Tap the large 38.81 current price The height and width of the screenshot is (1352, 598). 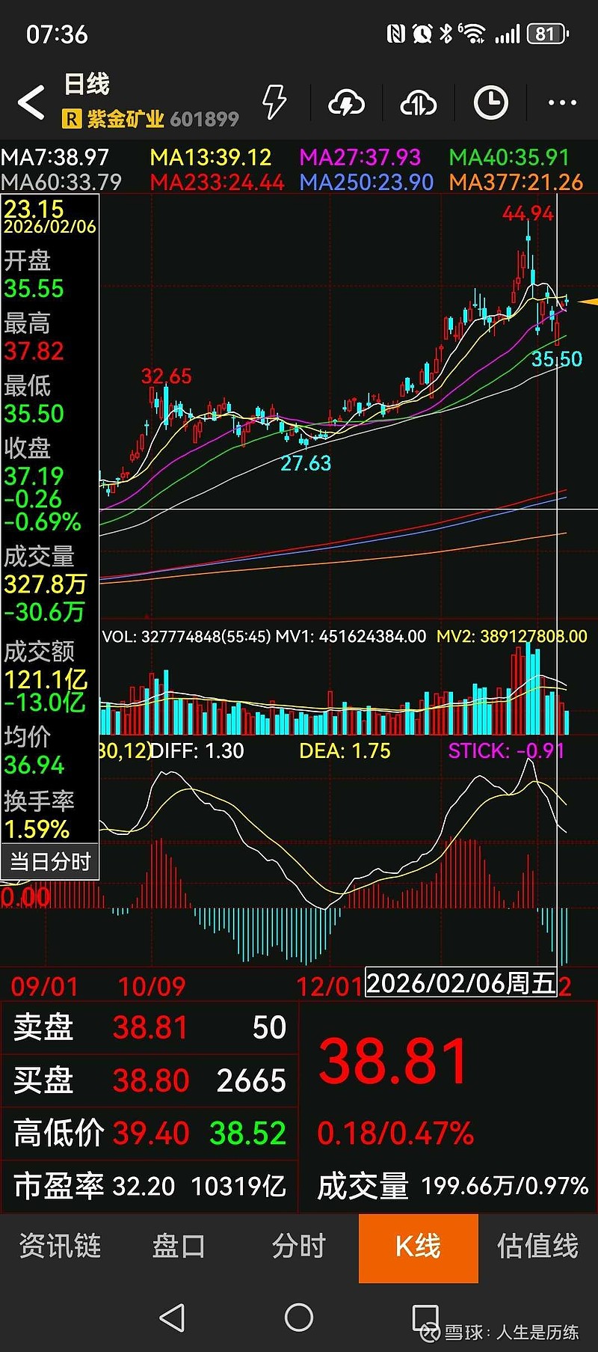pyautogui.click(x=393, y=1062)
